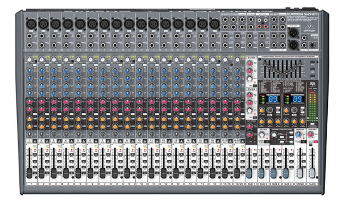
Task: Toggle bottom button right of graphic equalizer
Action: pyautogui.click(x=312, y=76)
